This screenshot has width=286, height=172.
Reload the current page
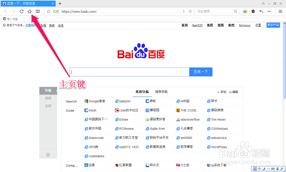point(21,11)
